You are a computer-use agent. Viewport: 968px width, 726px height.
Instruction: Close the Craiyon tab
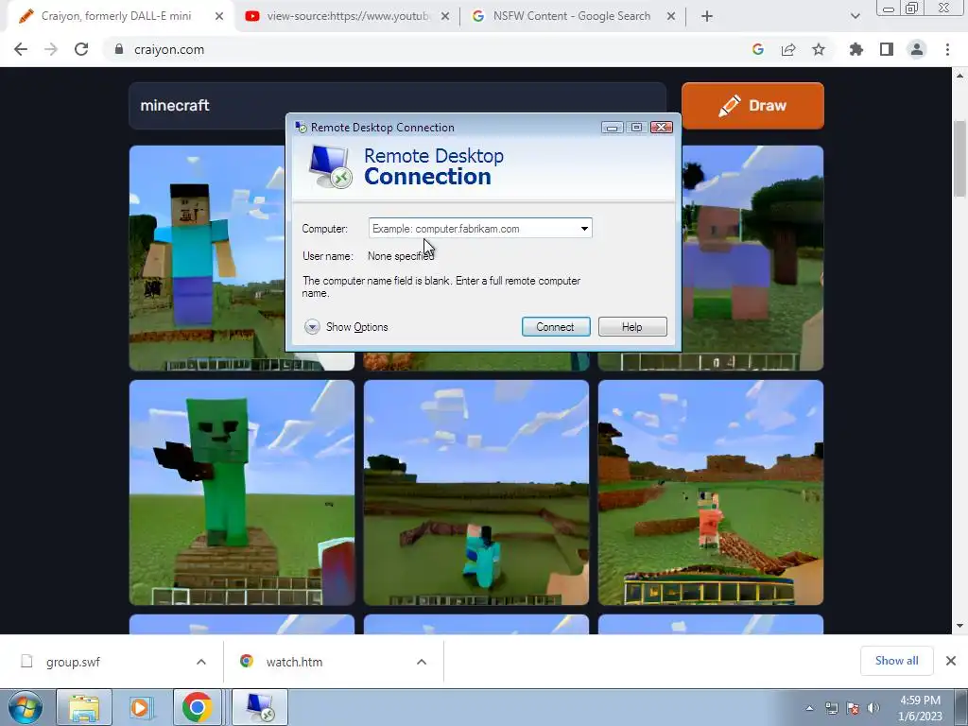pyautogui.click(x=219, y=17)
